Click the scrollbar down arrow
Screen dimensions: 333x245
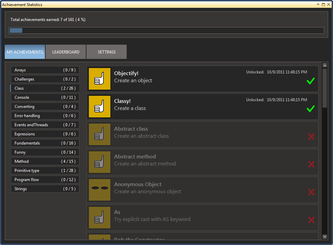coord(325,237)
